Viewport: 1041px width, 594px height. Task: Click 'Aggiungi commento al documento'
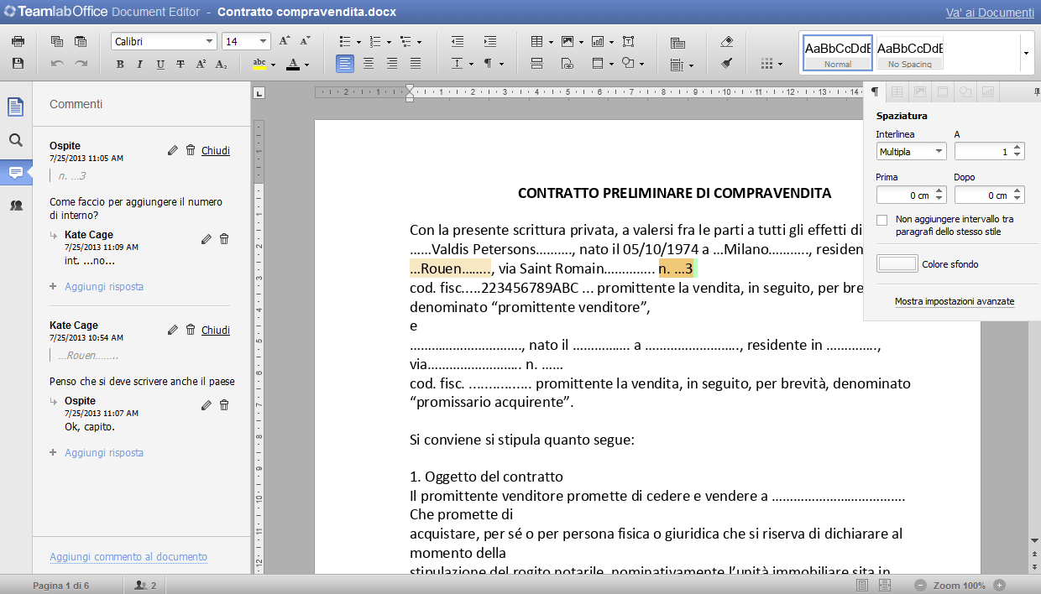tap(128, 557)
